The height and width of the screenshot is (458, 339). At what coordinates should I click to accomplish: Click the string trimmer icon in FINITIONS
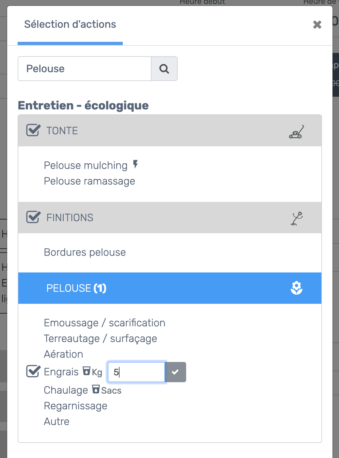click(297, 219)
